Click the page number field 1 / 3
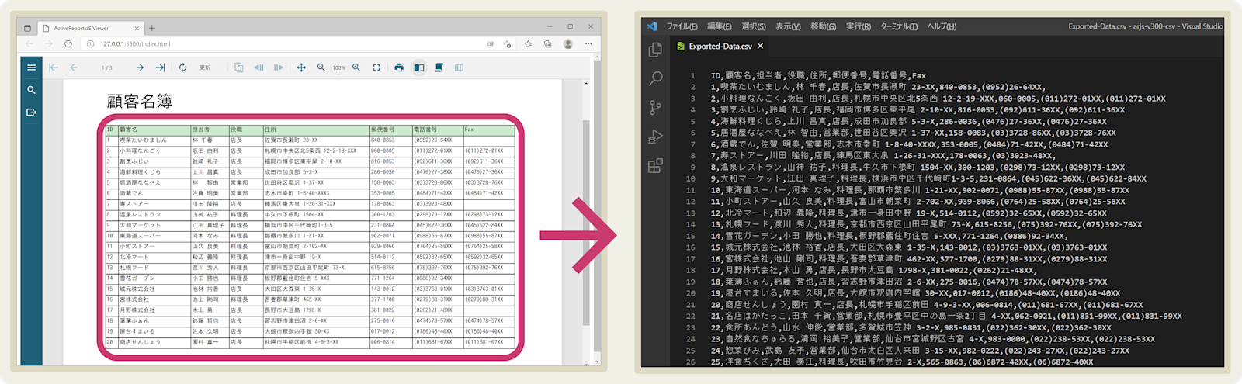The width and height of the screenshot is (1242, 384). [x=107, y=67]
